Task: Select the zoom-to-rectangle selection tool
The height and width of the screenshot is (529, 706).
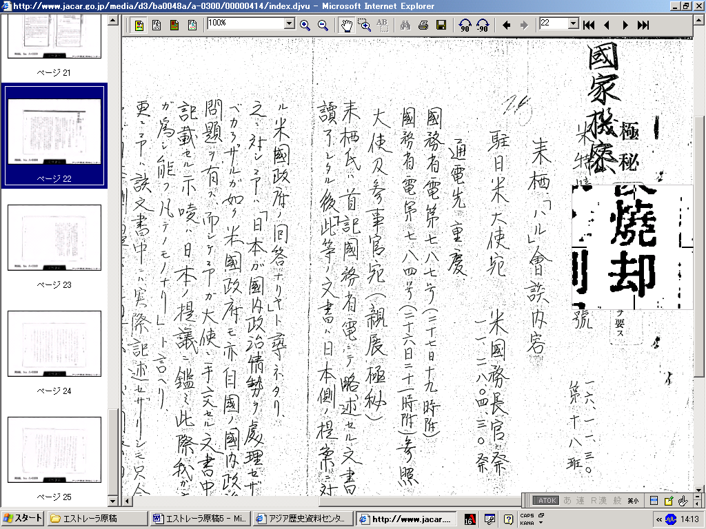Action: point(364,25)
